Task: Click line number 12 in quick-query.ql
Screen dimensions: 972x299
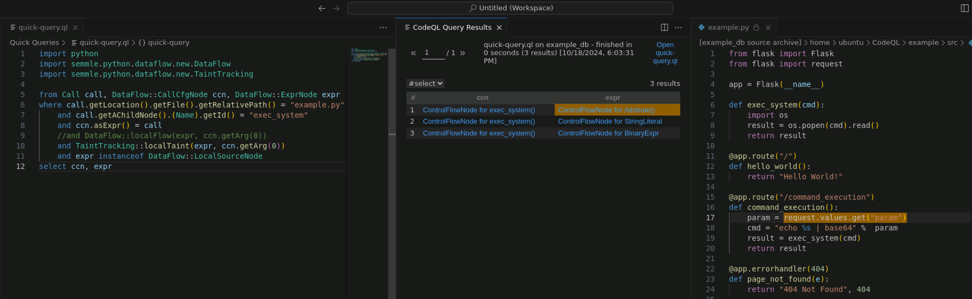Action: click(x=21, y=167)
